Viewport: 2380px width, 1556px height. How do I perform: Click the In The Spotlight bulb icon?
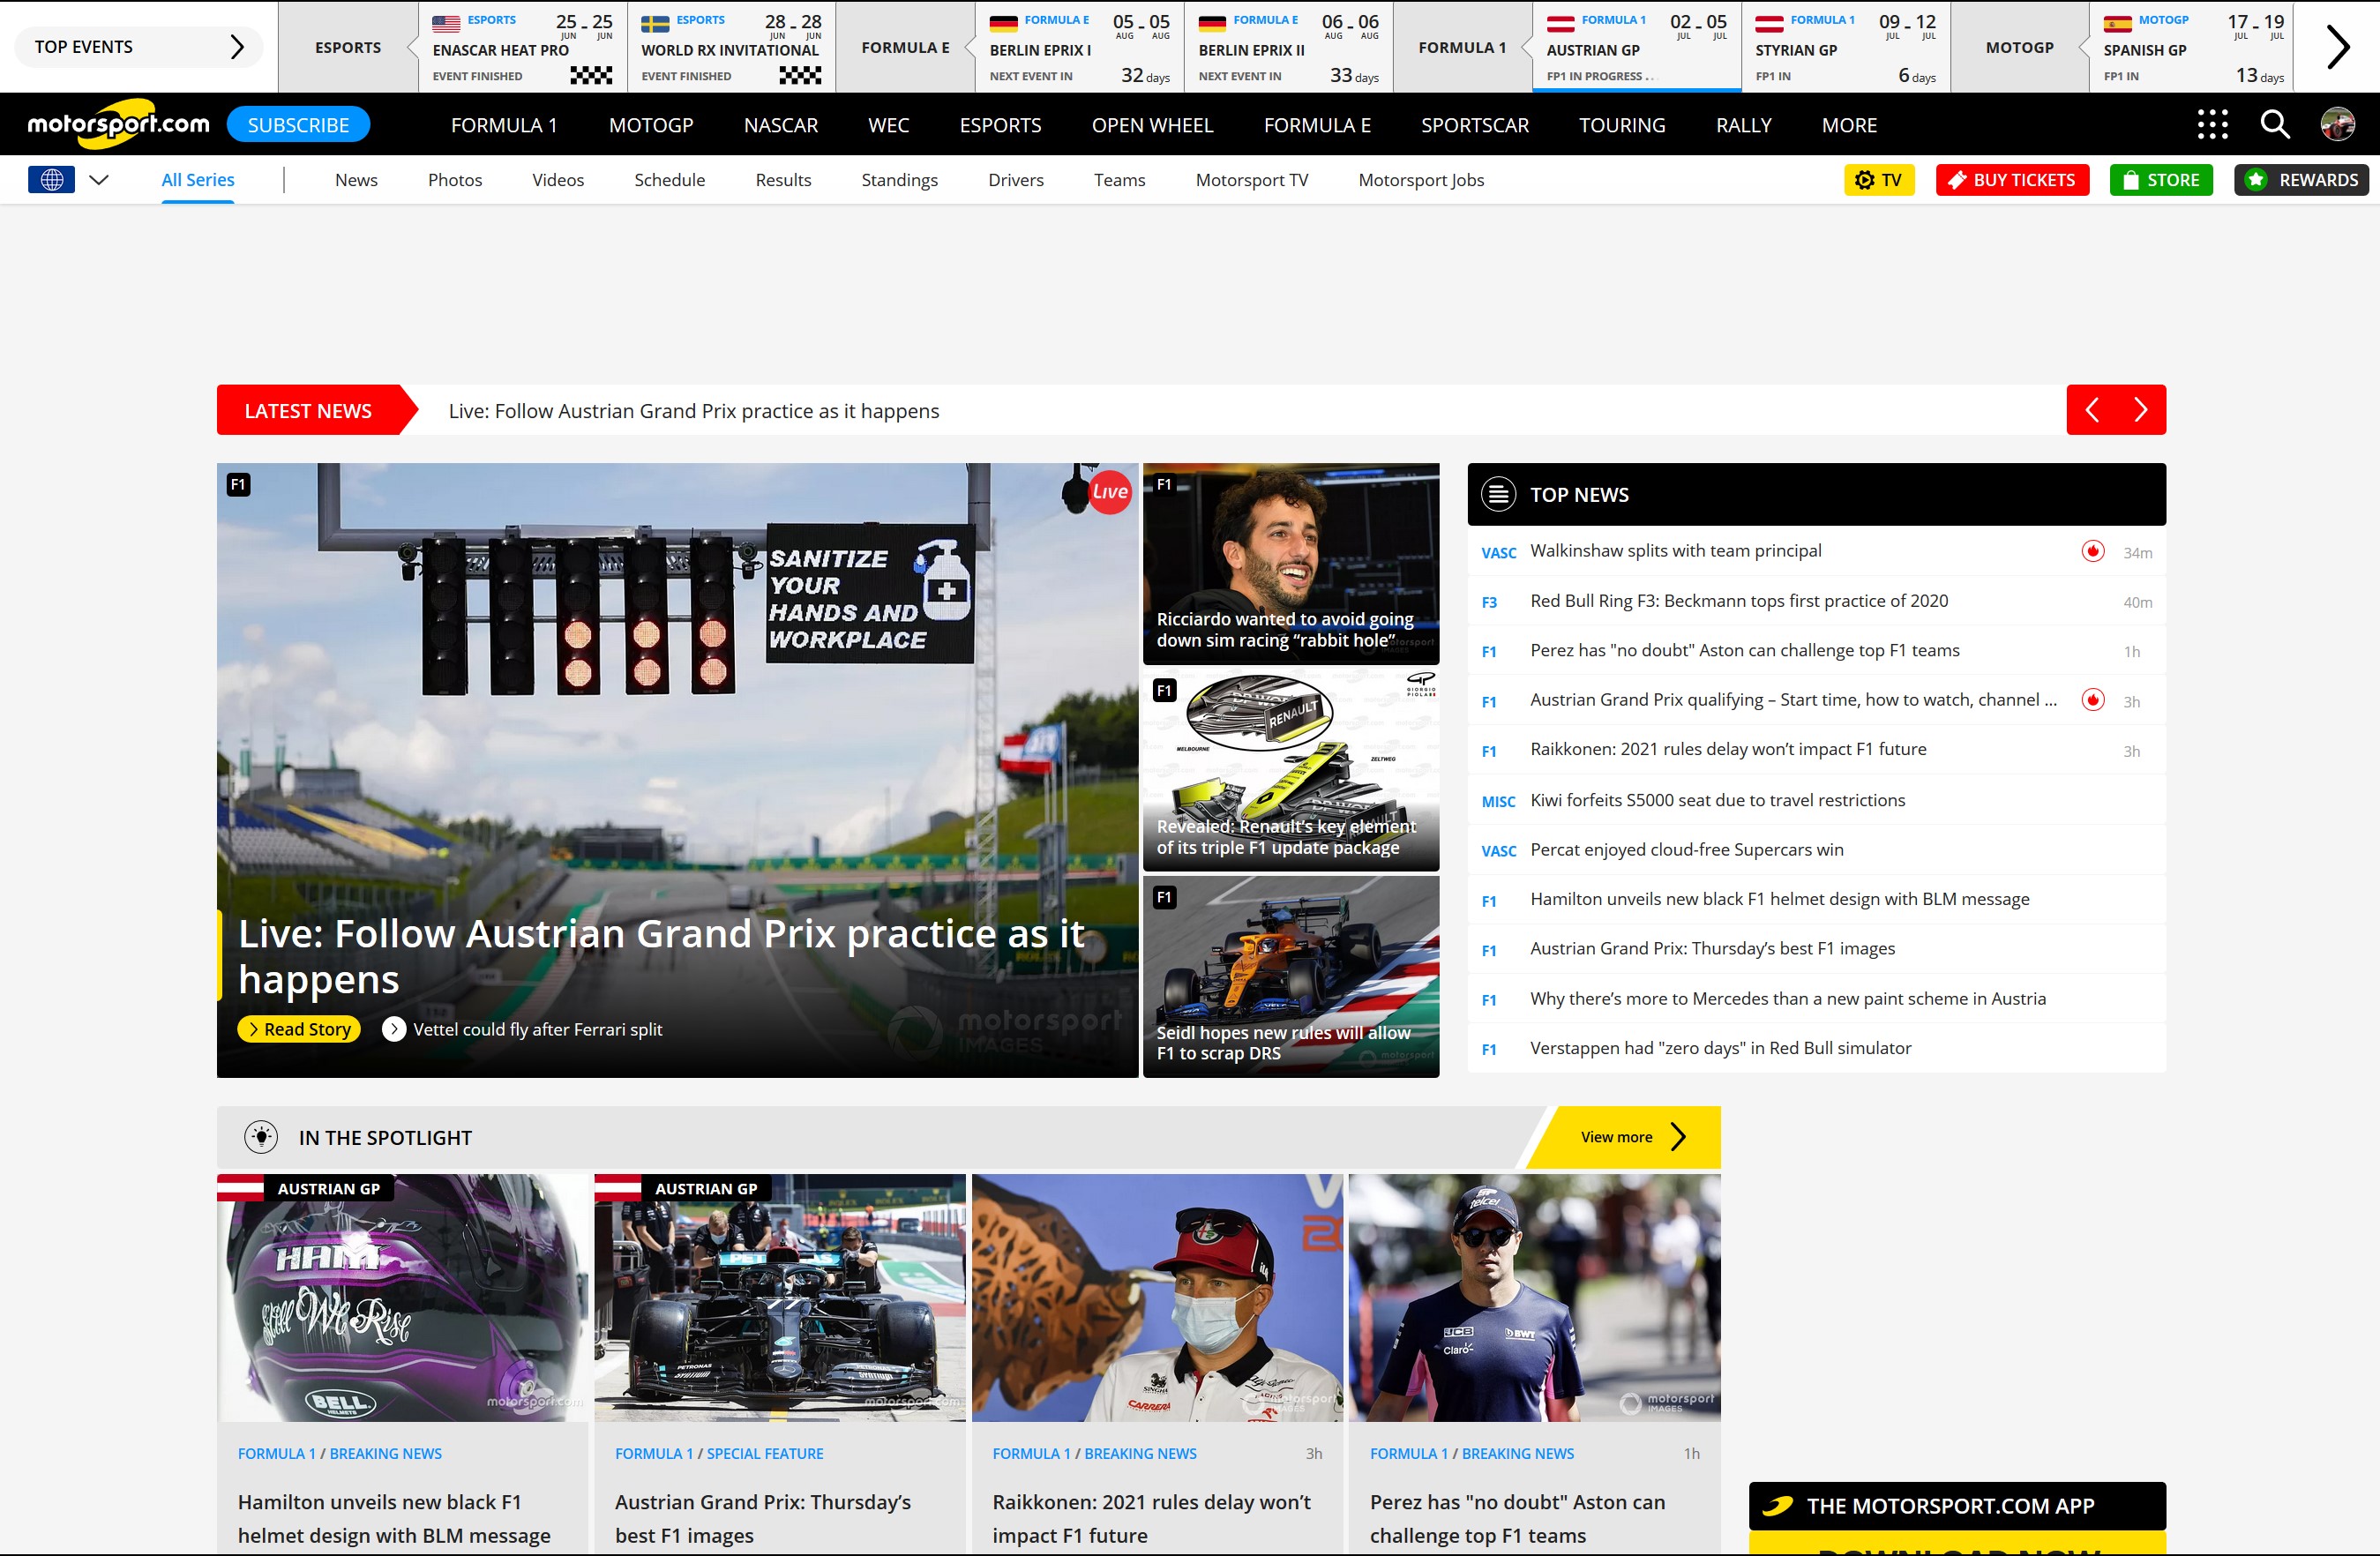(261, 1137)
